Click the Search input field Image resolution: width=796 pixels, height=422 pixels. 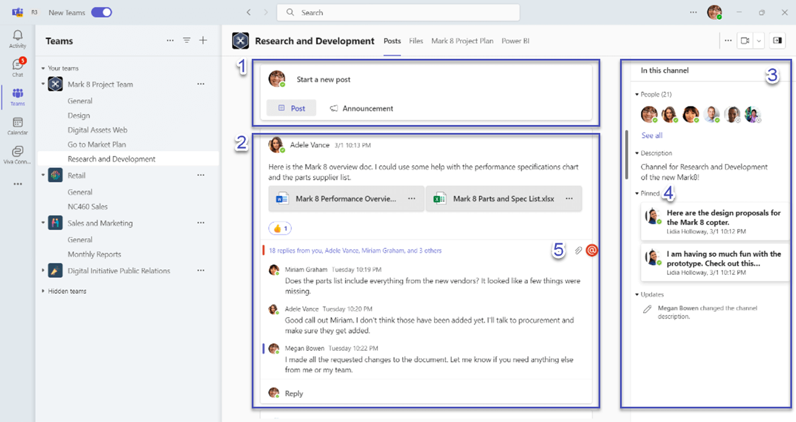[398, 12]
